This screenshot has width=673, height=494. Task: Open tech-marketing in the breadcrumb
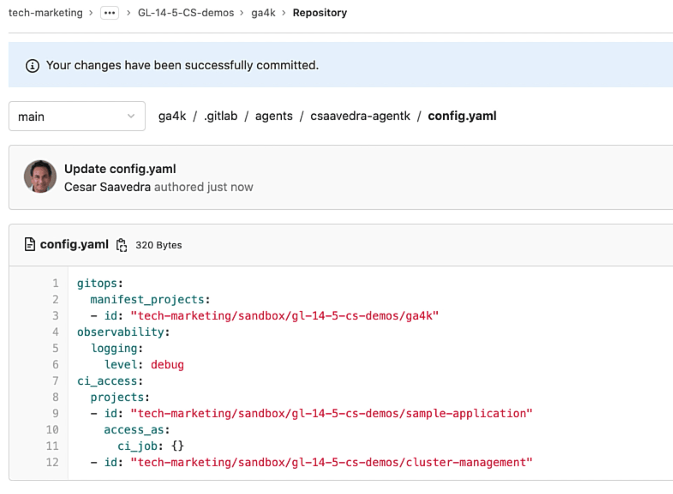tap(45, 13)
